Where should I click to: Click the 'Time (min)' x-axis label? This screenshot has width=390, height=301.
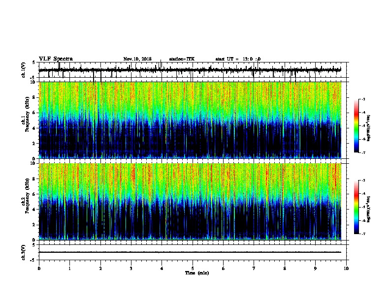197,273
